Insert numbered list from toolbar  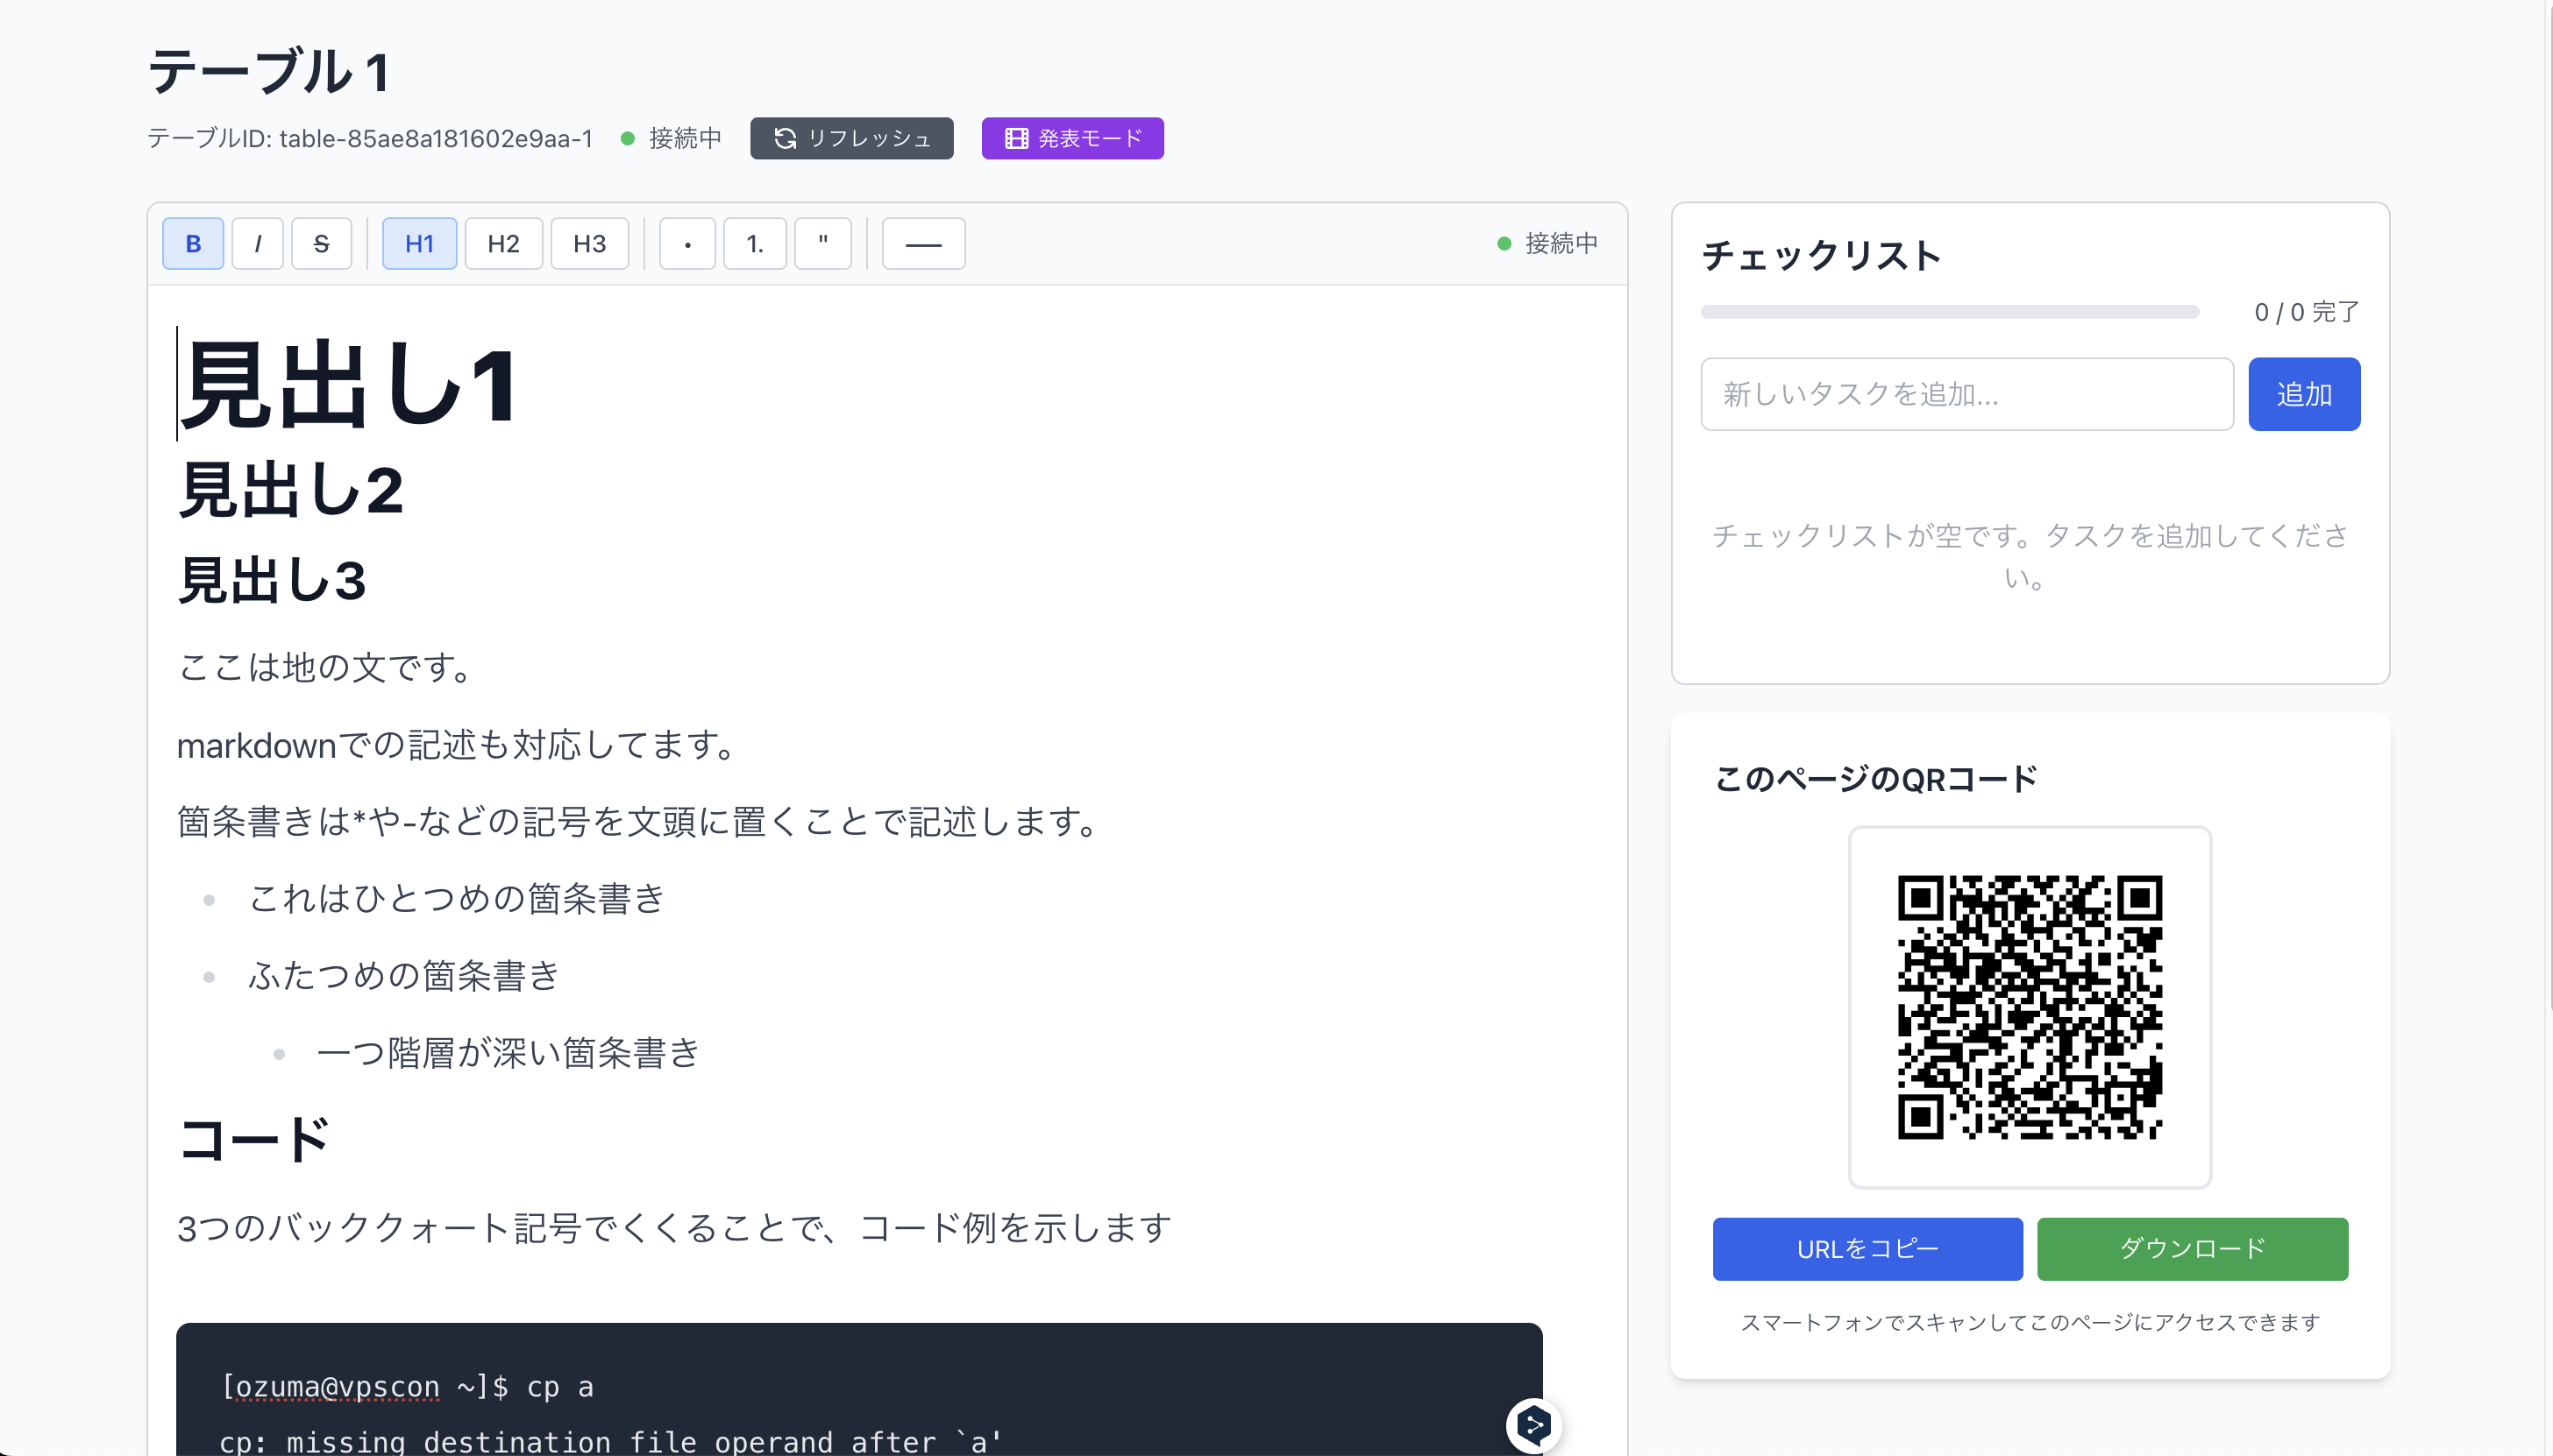(x=755, y=244)
